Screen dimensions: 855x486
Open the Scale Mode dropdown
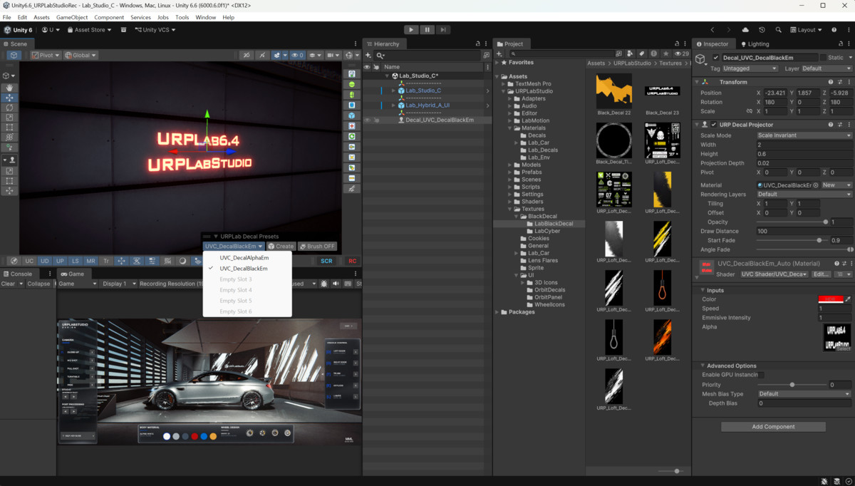(x=804, y=135)
